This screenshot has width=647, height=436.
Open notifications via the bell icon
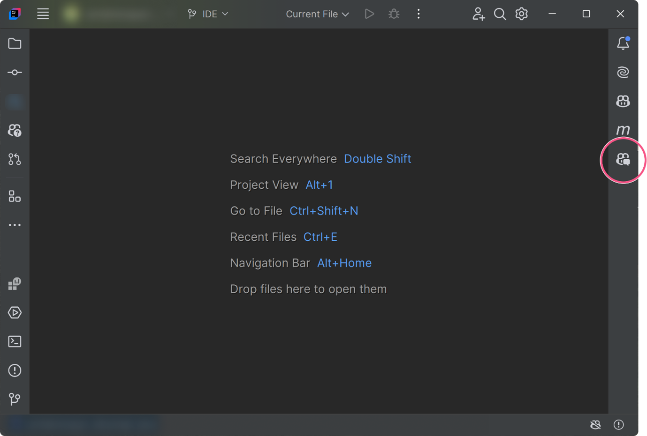click(x=623, y=43)
